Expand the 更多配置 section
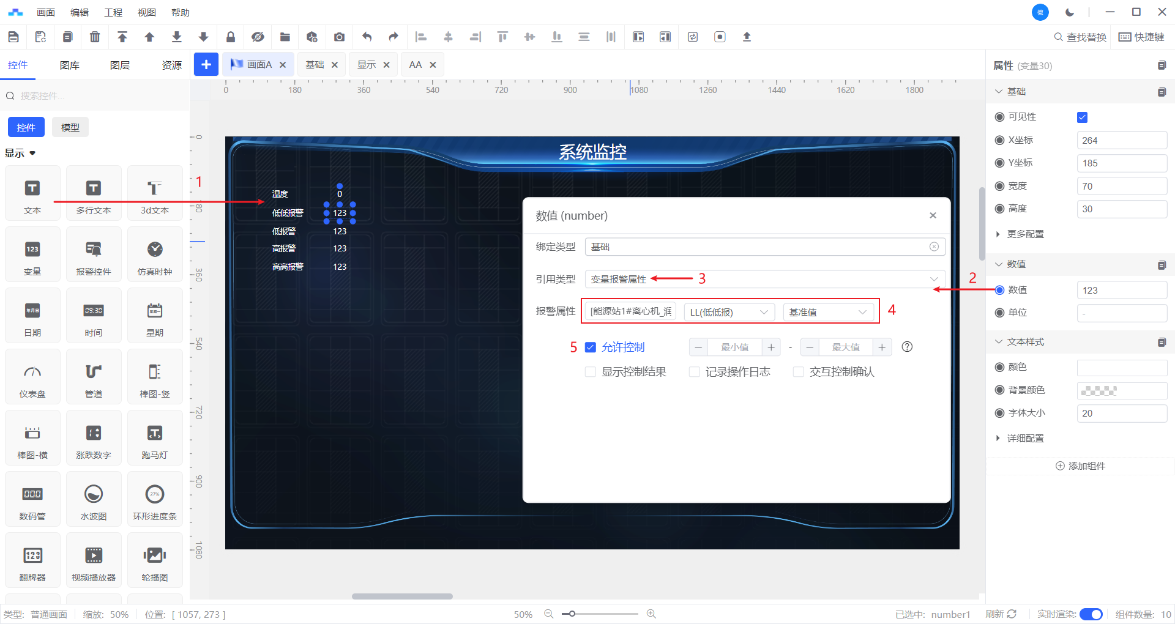Screen dimensions: 1175x624 click(x=1025, y=234)
